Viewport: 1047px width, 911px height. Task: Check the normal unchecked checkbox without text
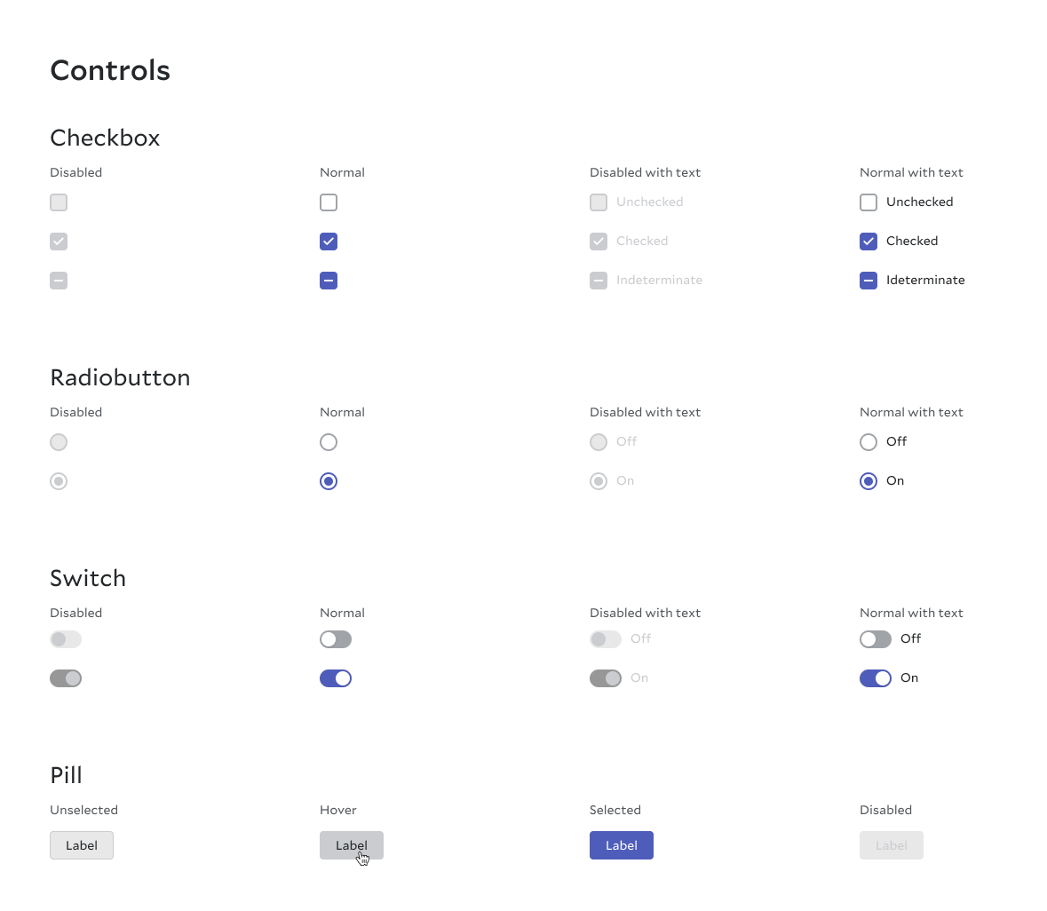coord(329,202)
